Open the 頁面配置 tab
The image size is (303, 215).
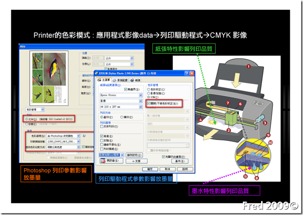120,80
